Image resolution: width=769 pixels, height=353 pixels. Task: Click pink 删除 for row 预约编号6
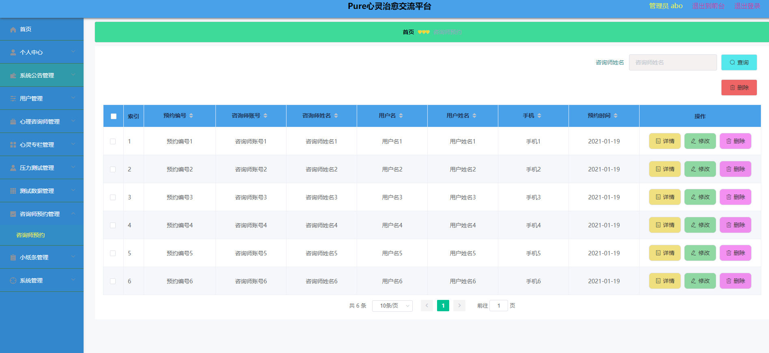click(x=735, y=281)
